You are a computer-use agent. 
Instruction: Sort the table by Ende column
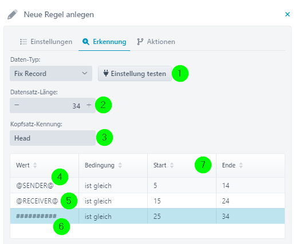point(241,165)
